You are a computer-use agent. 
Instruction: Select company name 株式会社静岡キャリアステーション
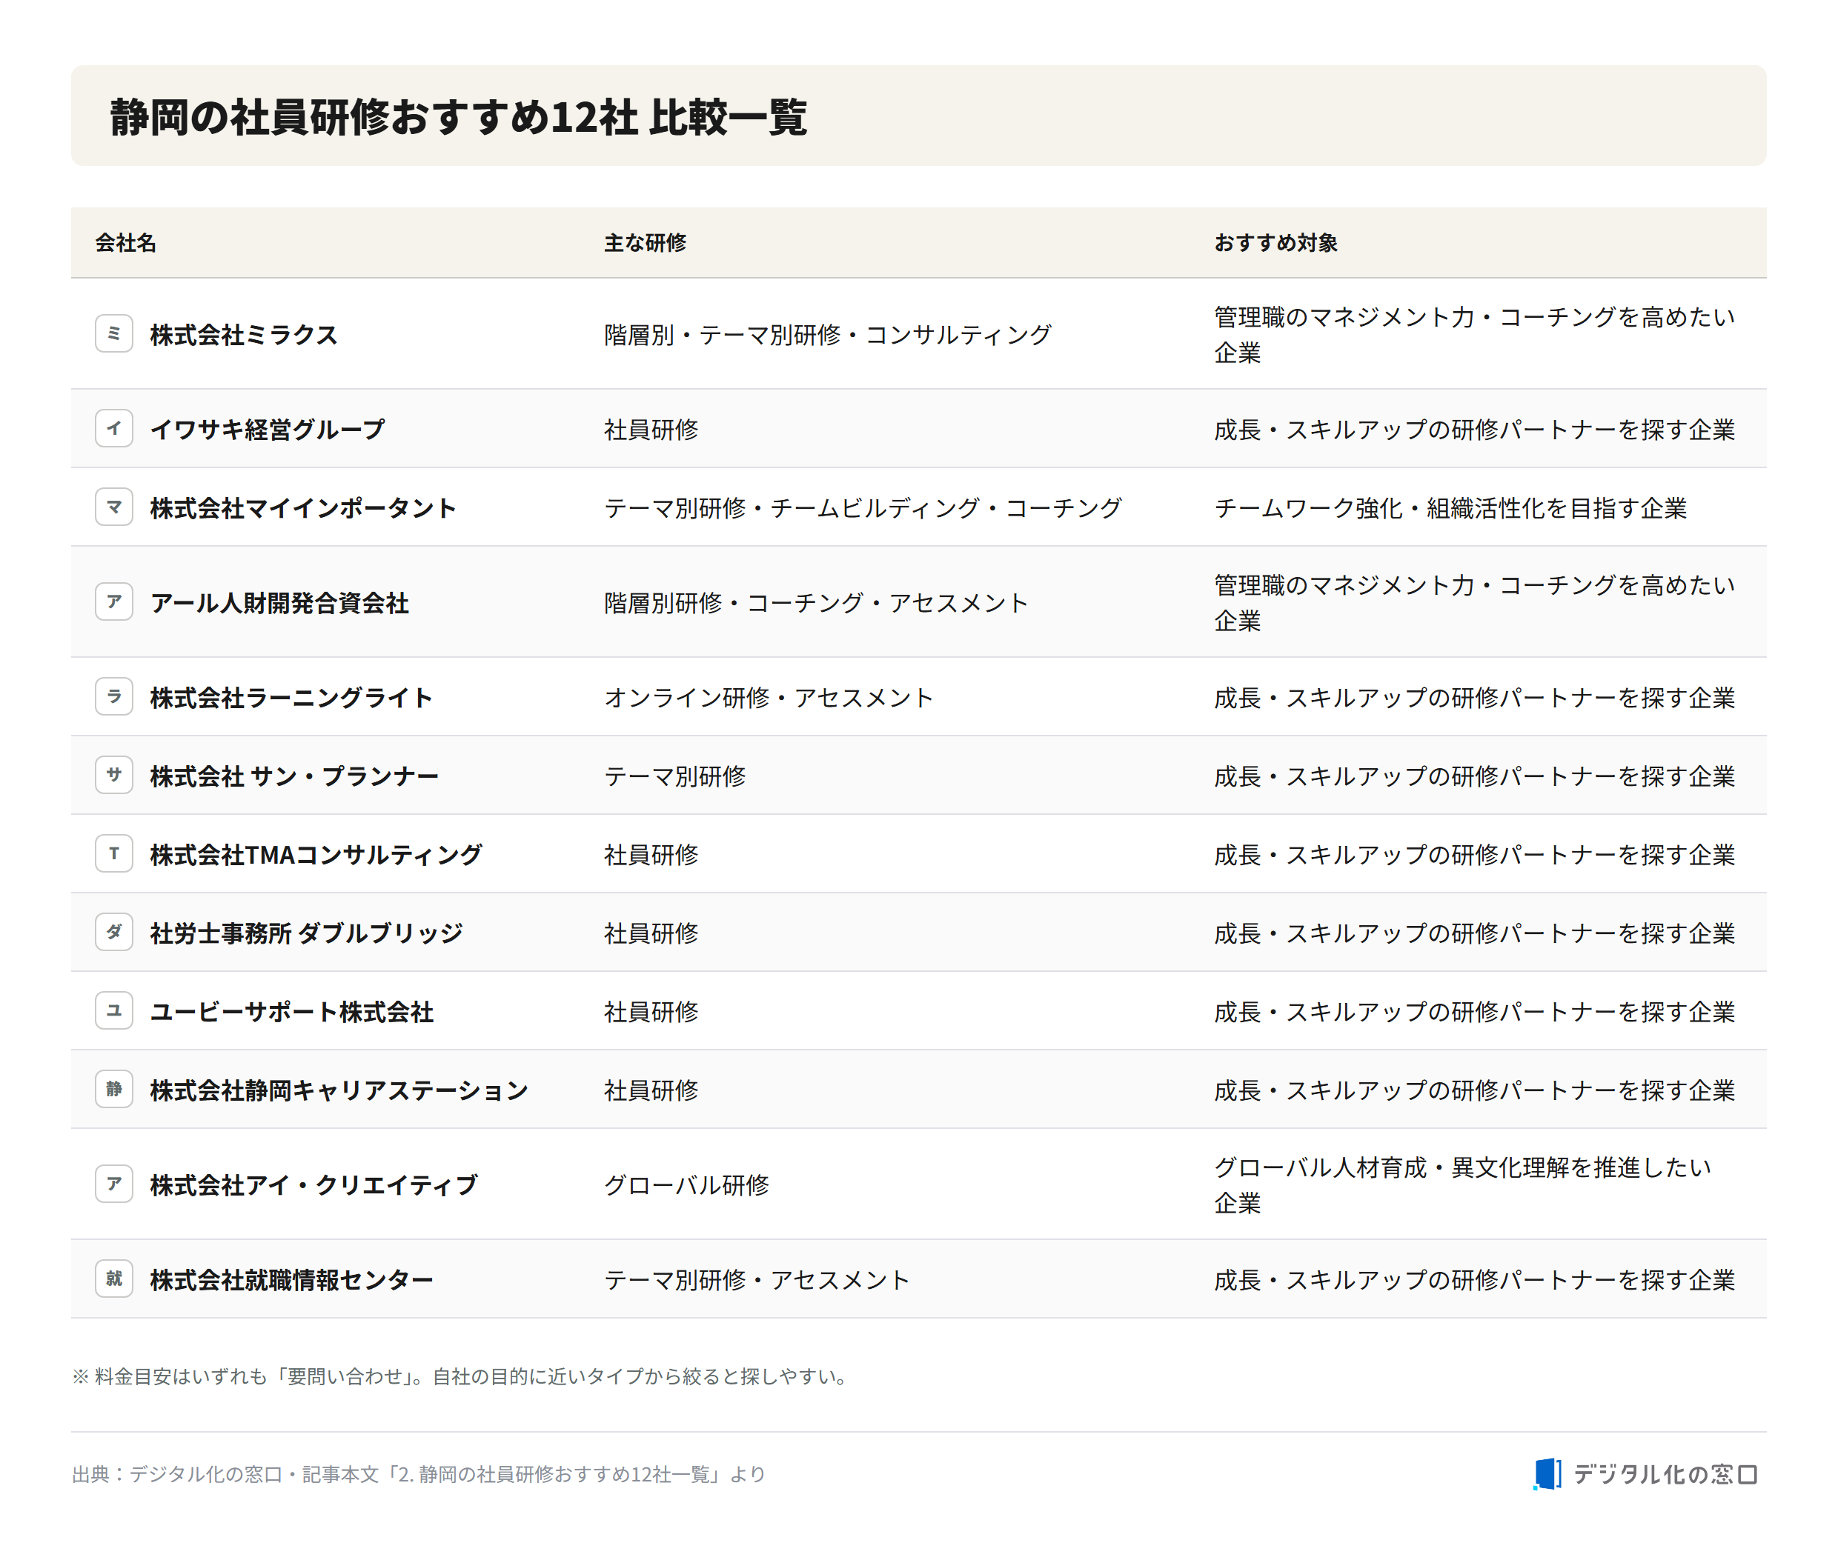coord(339,1090)
